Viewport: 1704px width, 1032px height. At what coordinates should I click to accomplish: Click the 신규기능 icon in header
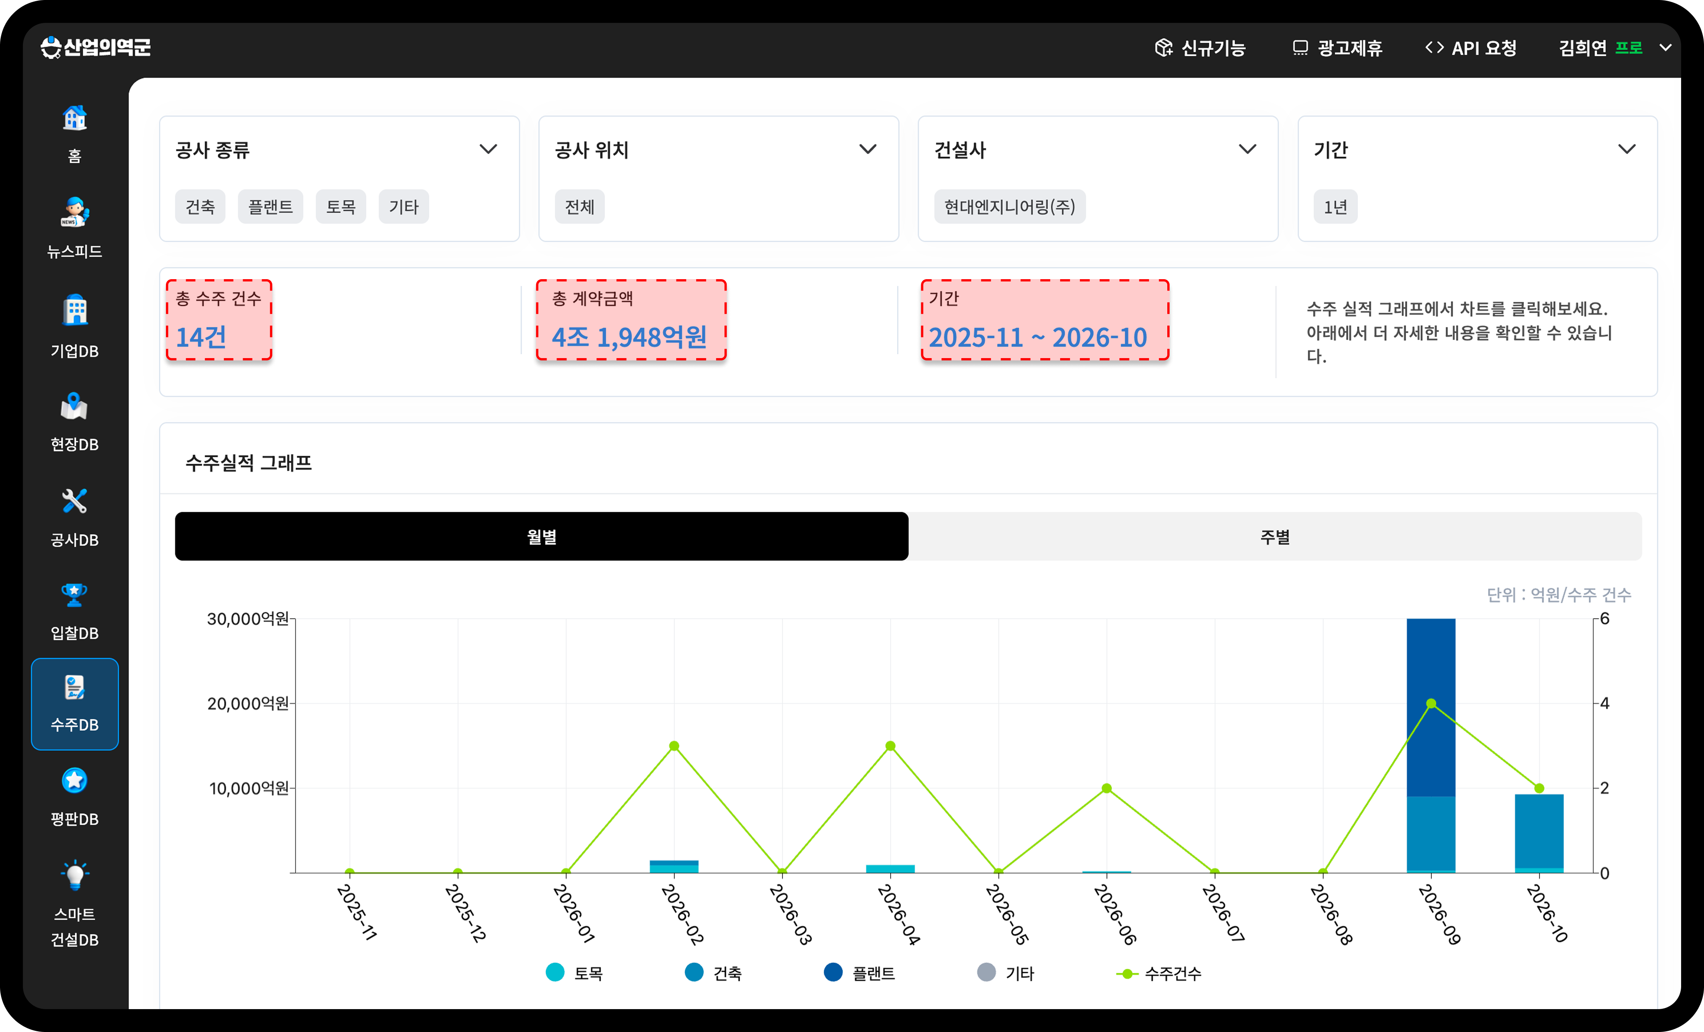tap(1164, 48)
